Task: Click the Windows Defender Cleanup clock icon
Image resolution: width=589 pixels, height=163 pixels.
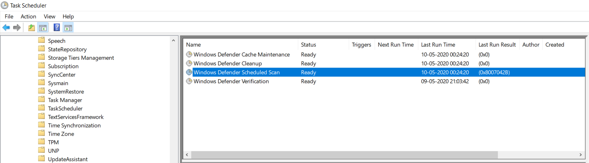Action: point(189,63)
